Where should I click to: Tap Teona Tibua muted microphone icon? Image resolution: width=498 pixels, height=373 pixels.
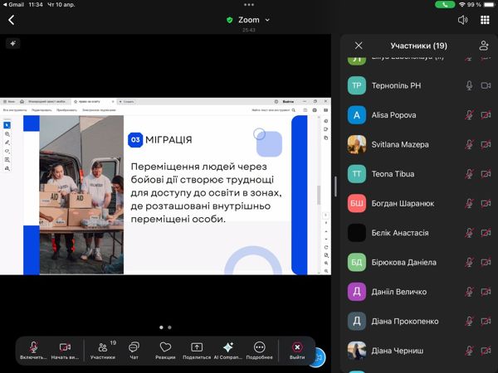click(x=469, y=174)
